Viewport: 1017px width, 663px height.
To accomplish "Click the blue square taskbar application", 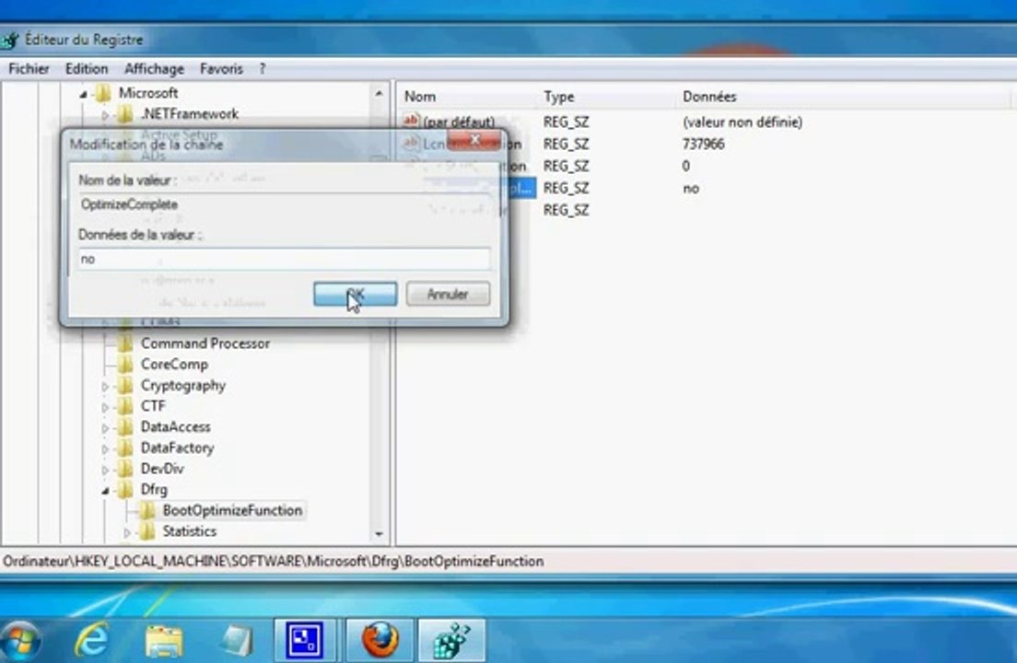I will click(x=305, y=640).
